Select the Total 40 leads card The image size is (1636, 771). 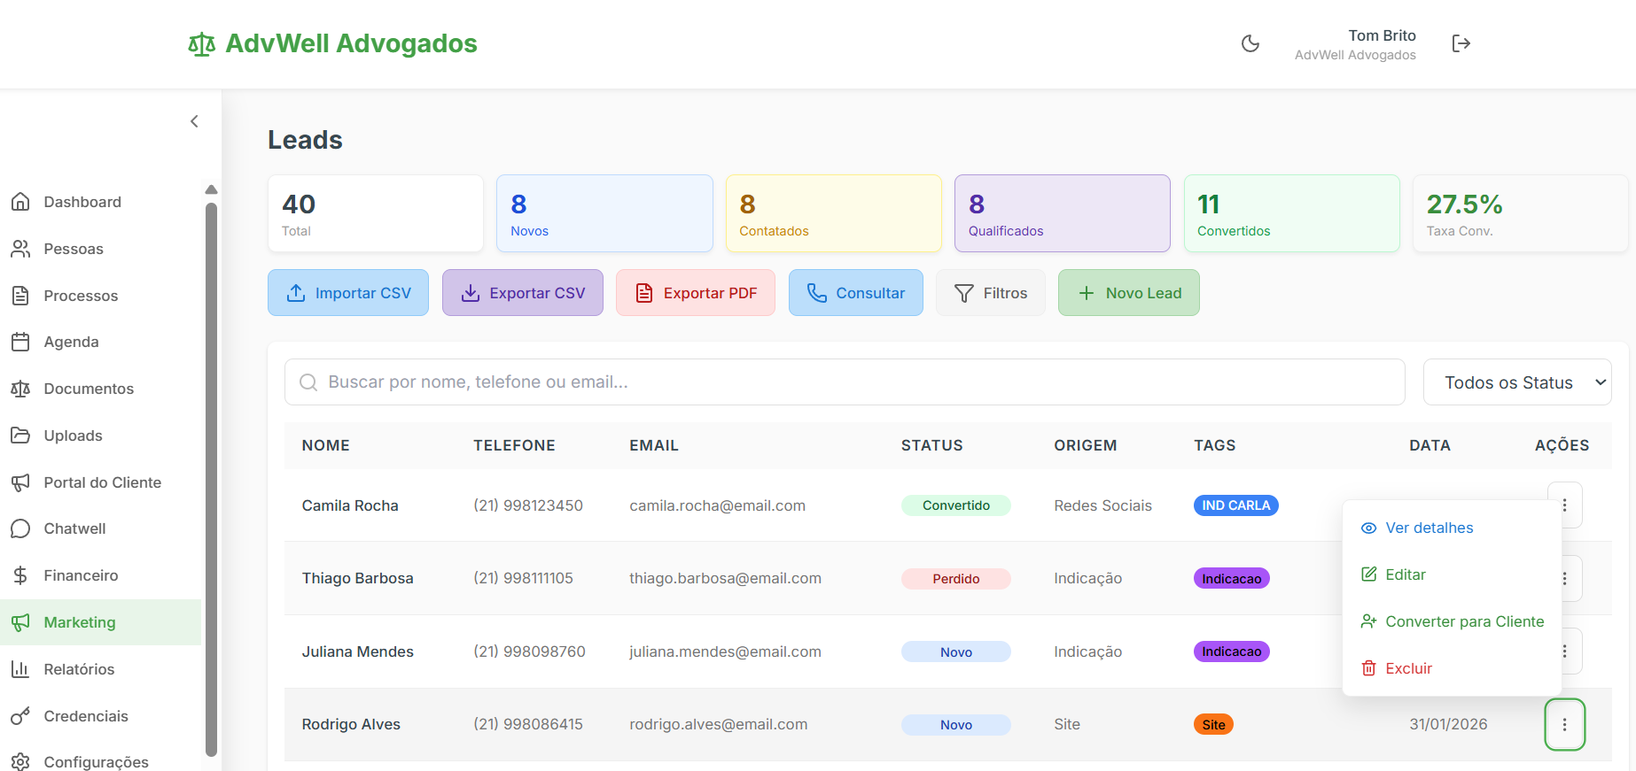pos(376,213)
